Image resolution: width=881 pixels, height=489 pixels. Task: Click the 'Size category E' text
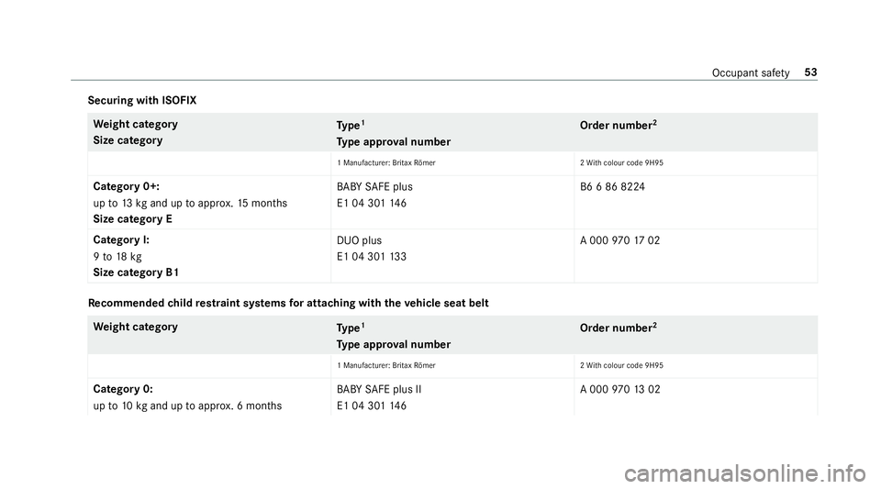coord(132,219)
